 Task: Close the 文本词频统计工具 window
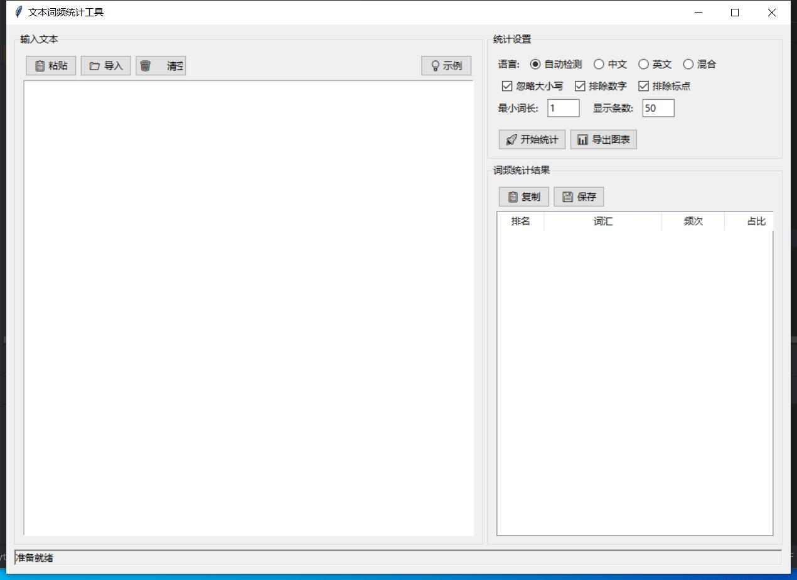[x=772, y=12]
